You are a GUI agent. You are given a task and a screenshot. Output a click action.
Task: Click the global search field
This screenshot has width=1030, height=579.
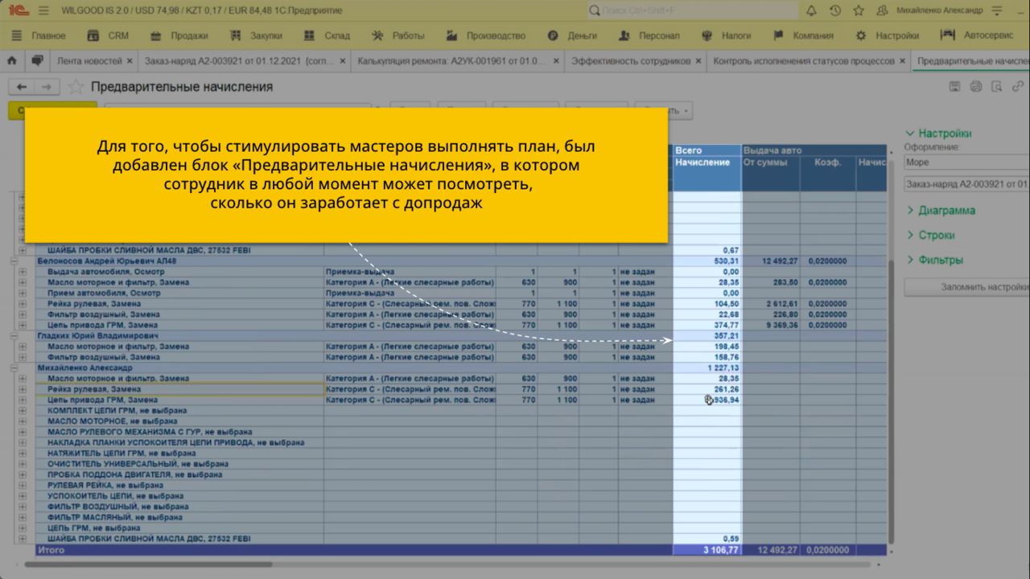click(x=692, y=10)
